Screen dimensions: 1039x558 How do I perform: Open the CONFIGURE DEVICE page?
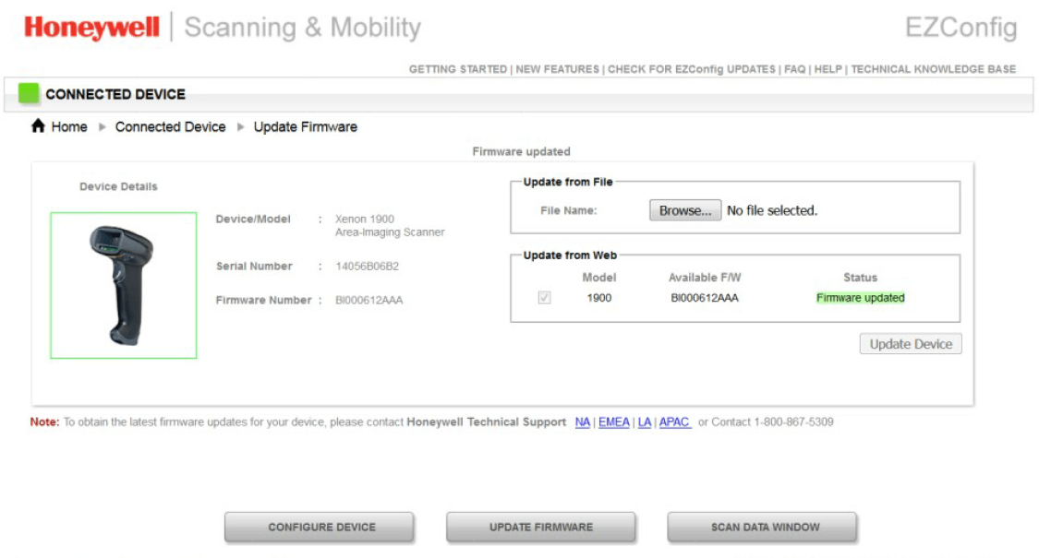click(x=320, y=528)
